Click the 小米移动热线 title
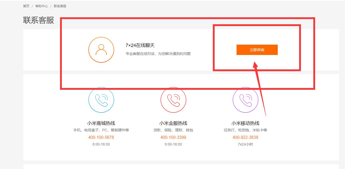This screenshot has width=345, height=169. [x=245, y=123]
